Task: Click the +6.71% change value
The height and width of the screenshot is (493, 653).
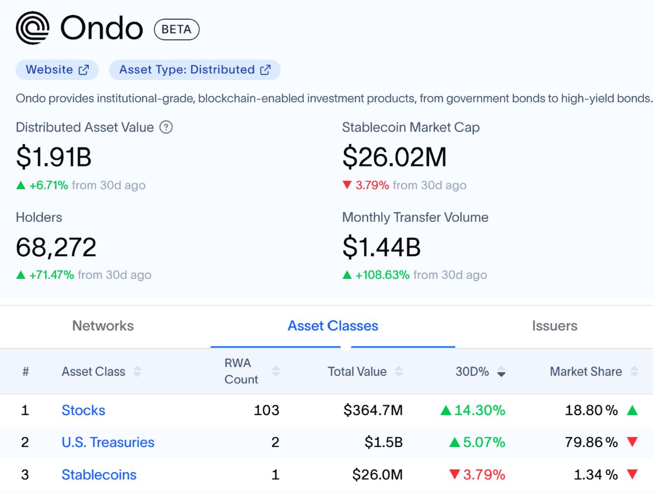Action: [48, 185]
